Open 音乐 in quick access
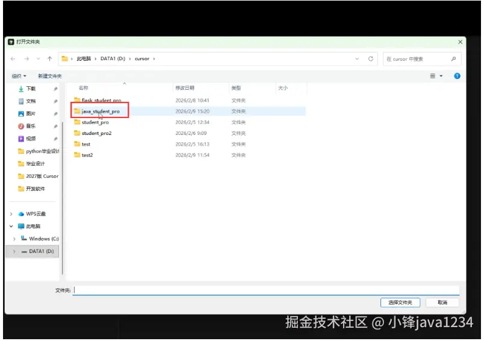This screenshot has width=484, height=341. click(x=31, y=126)
